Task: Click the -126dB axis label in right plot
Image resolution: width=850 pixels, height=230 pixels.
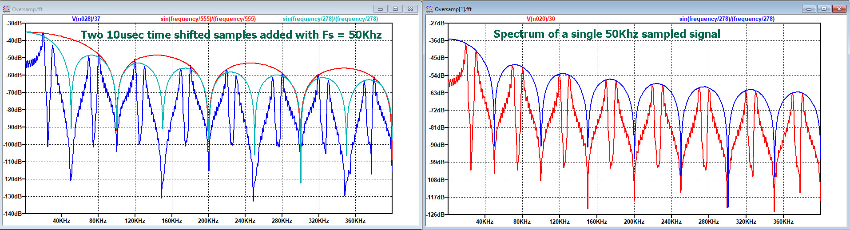Action: [436, 214]
